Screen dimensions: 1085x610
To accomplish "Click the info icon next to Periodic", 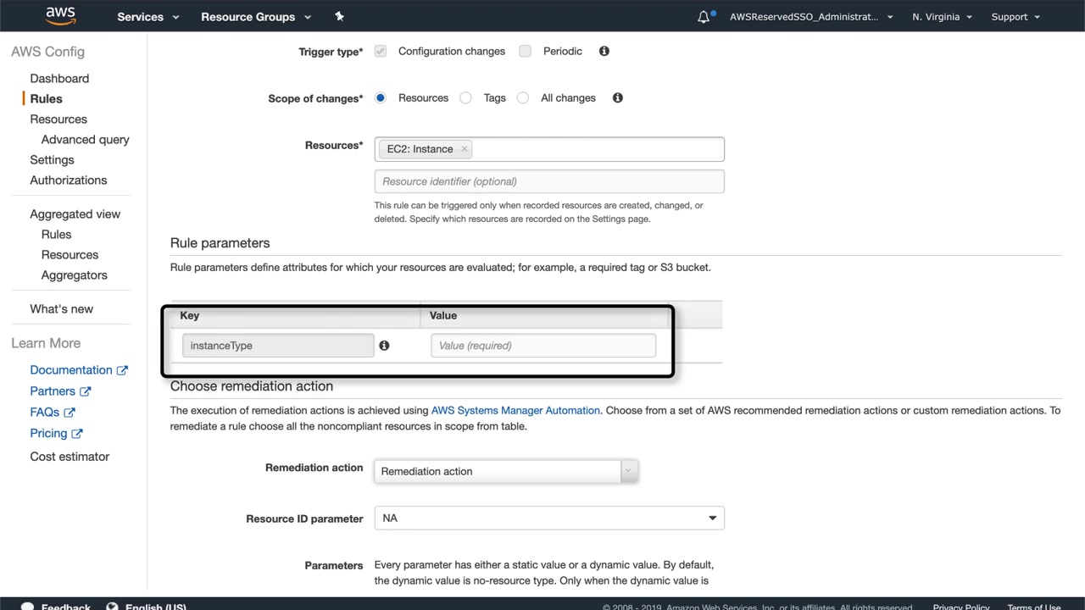I will [x=604, y=51].
